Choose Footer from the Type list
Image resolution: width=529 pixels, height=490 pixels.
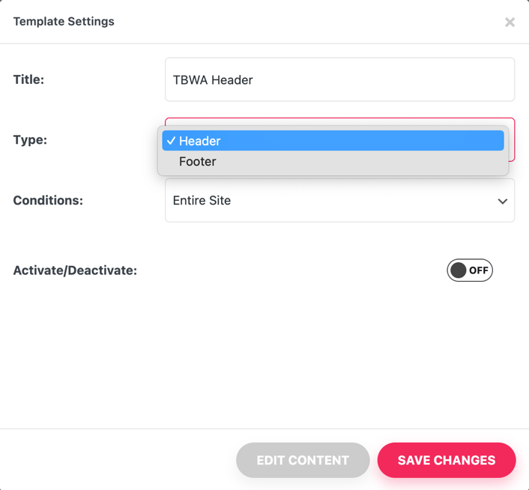(x=198, y=162)
